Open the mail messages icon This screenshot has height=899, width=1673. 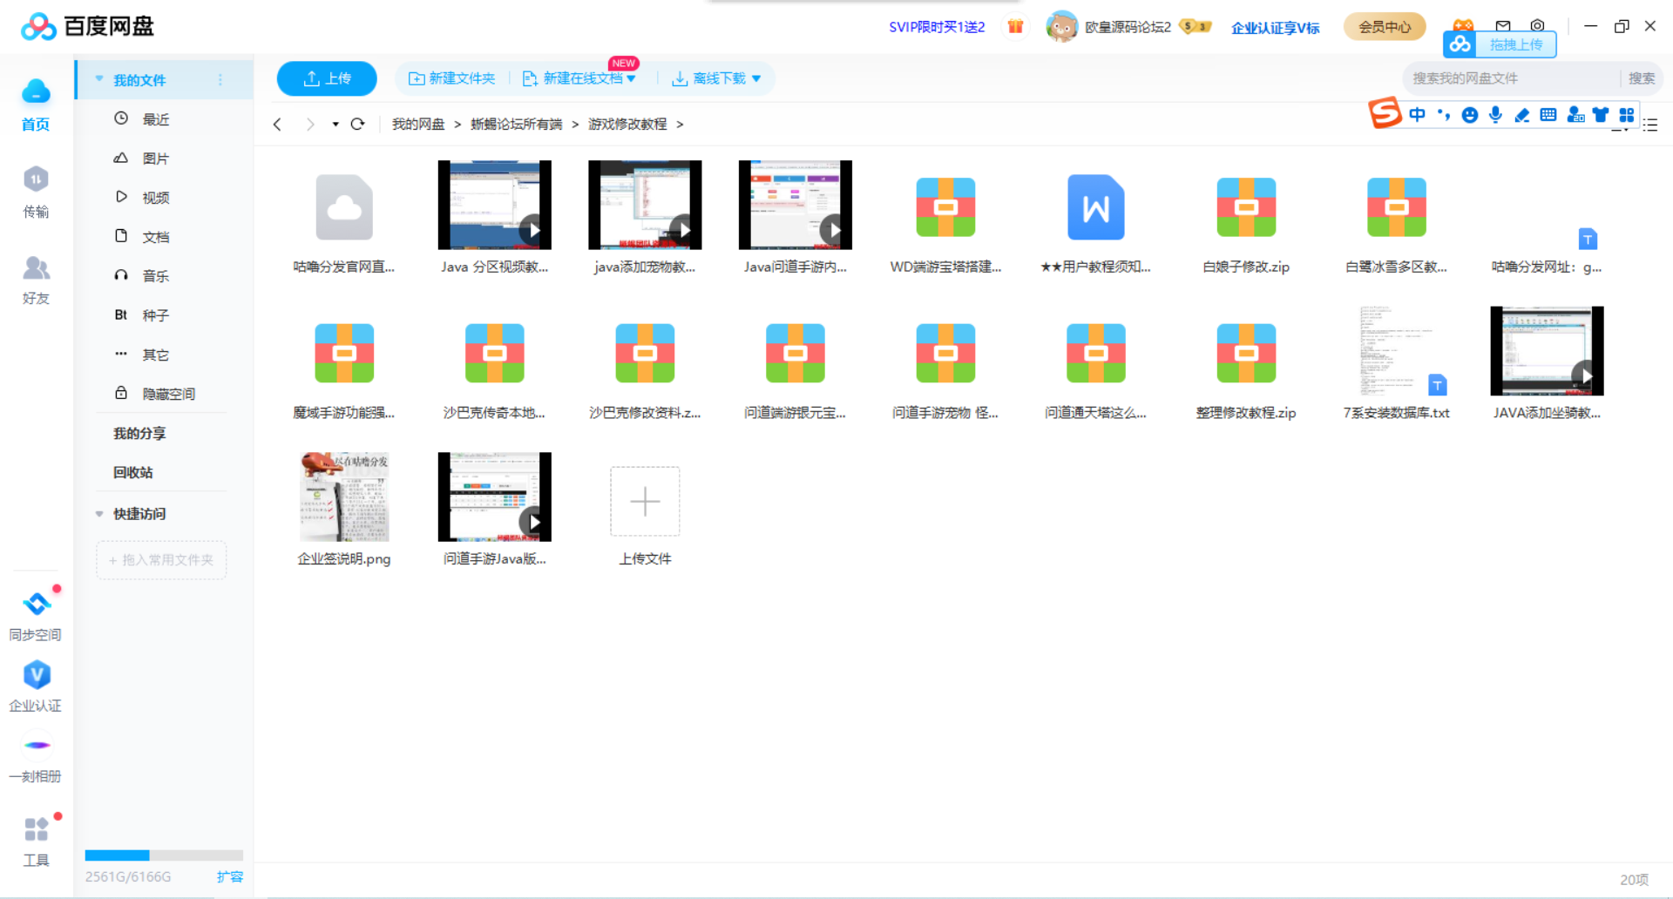coord(1503,25)
